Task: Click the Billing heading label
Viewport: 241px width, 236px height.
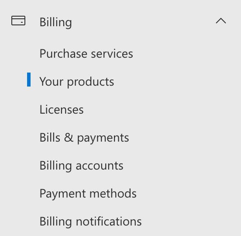Action: click(55, 22)
